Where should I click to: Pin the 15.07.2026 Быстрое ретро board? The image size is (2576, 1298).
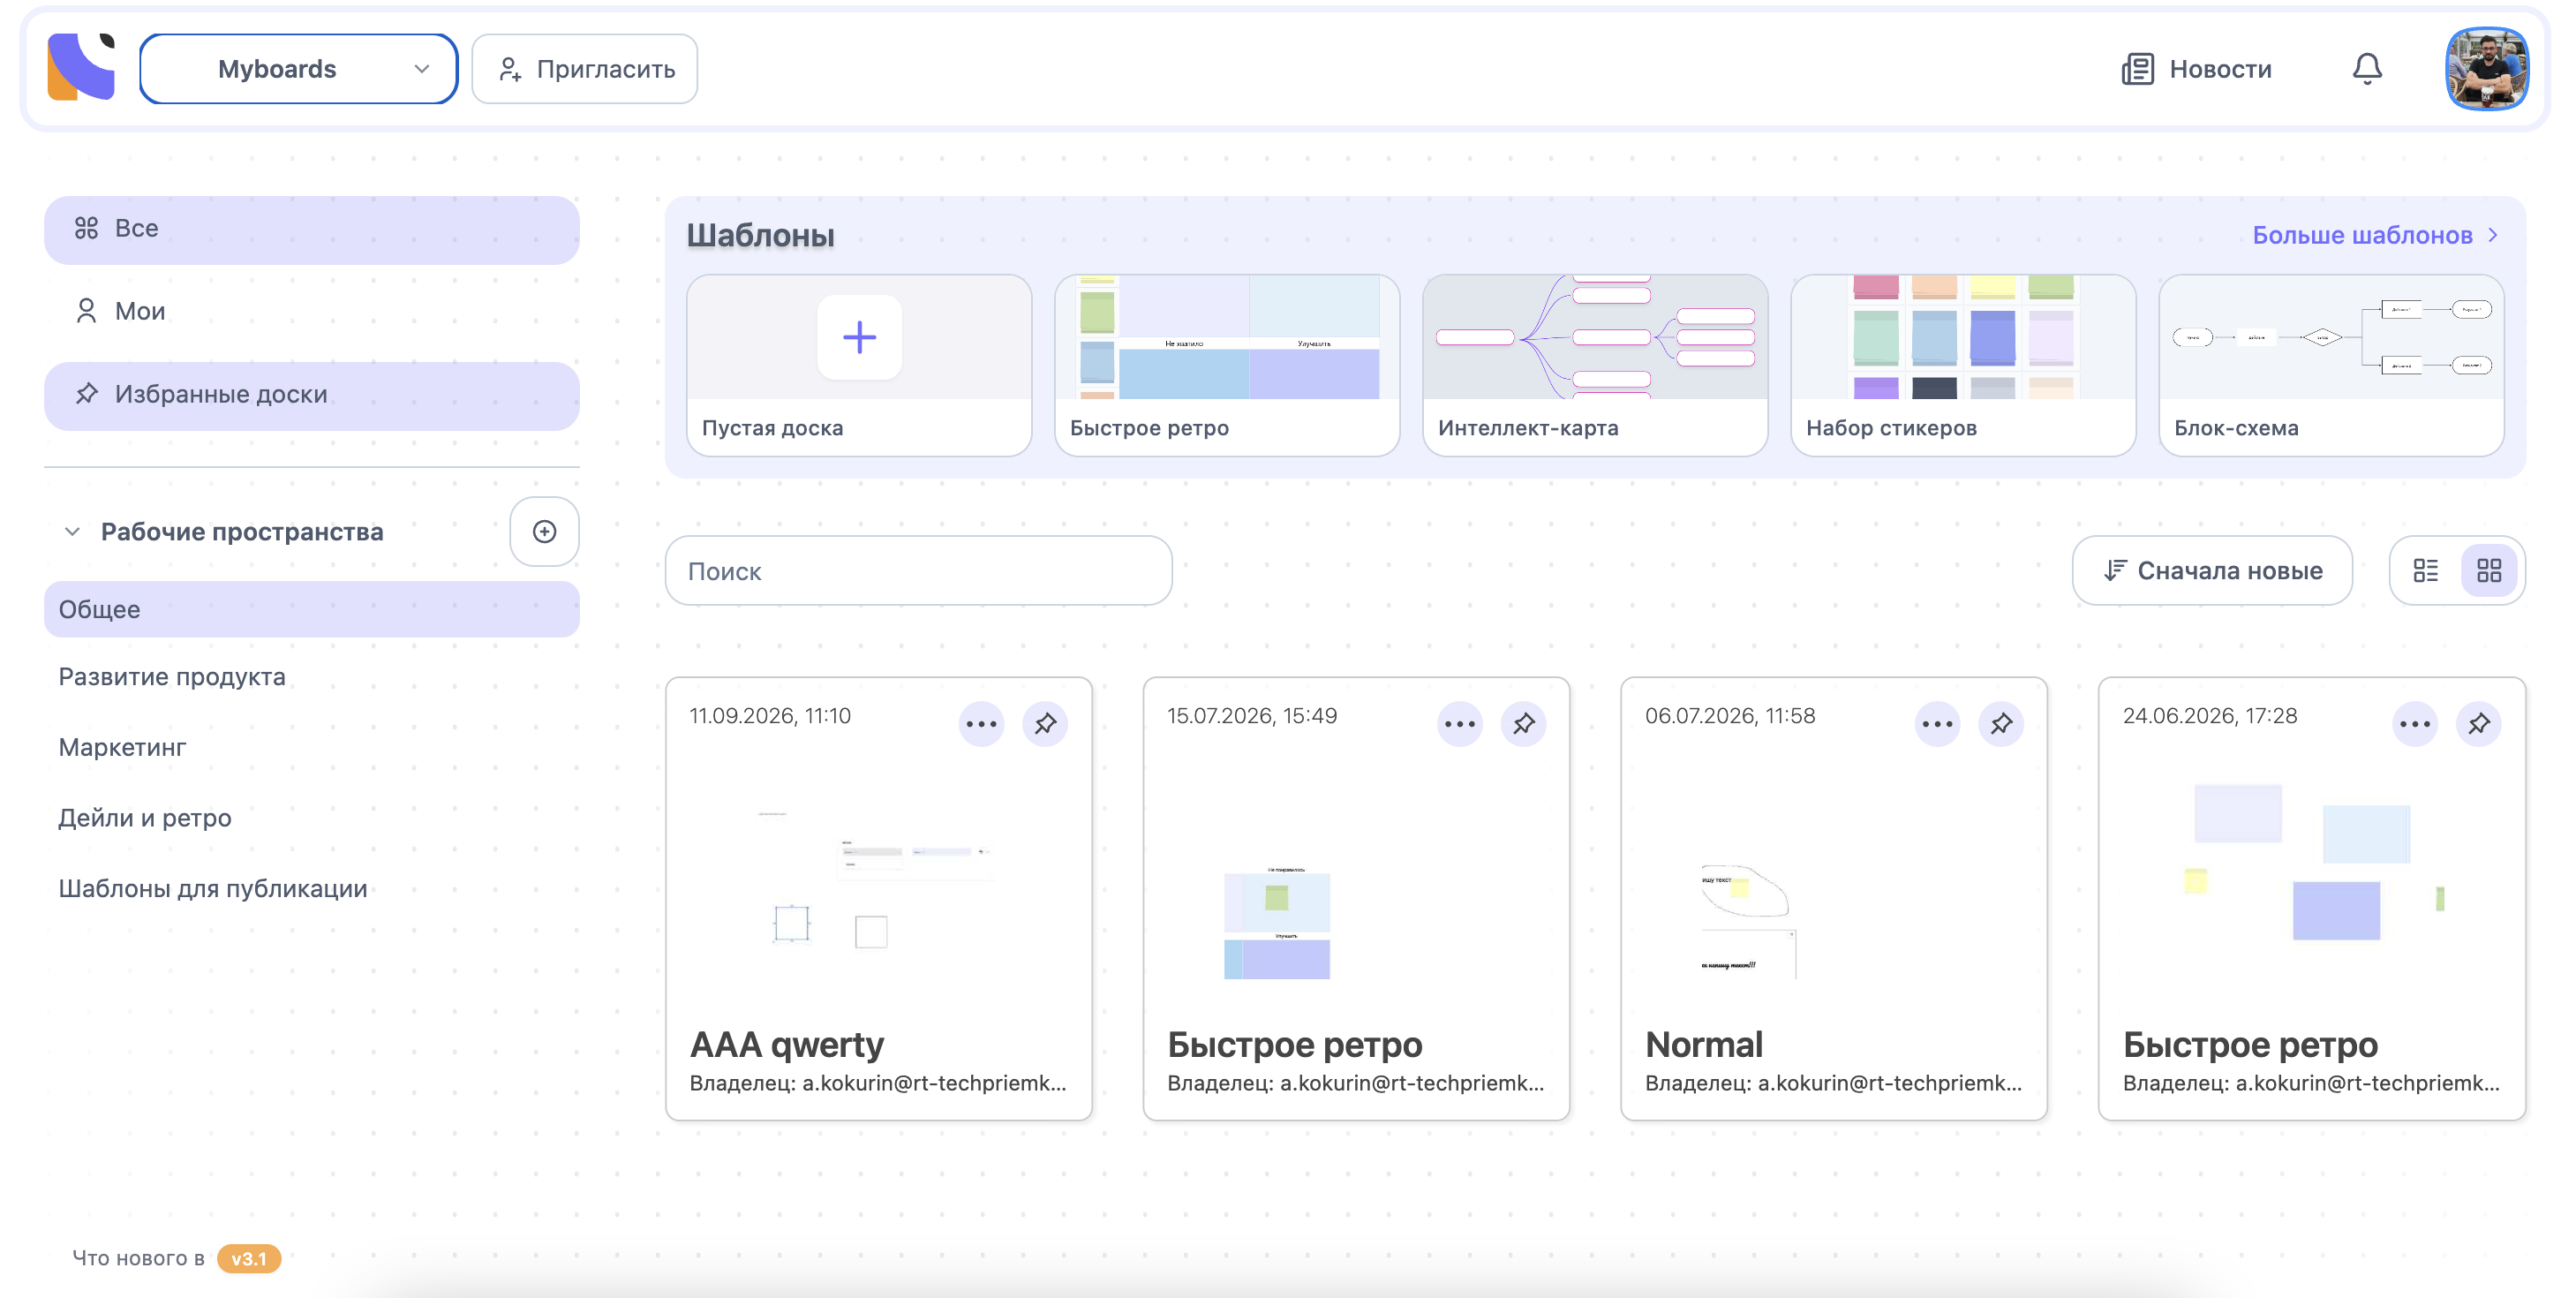[1523, 723]
